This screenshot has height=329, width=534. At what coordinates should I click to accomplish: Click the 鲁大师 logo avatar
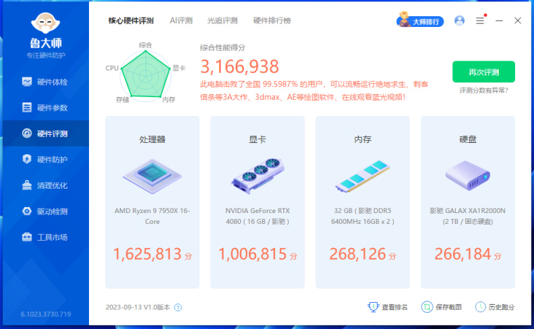click(x=45, y=23)
